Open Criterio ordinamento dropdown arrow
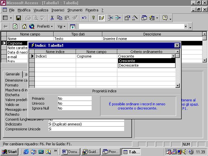 point(173,56)
